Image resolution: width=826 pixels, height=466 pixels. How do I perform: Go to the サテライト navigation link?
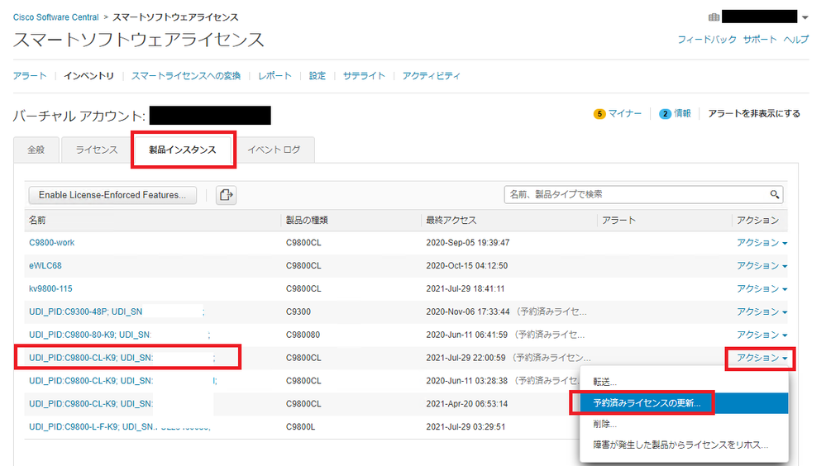(364, 76)
